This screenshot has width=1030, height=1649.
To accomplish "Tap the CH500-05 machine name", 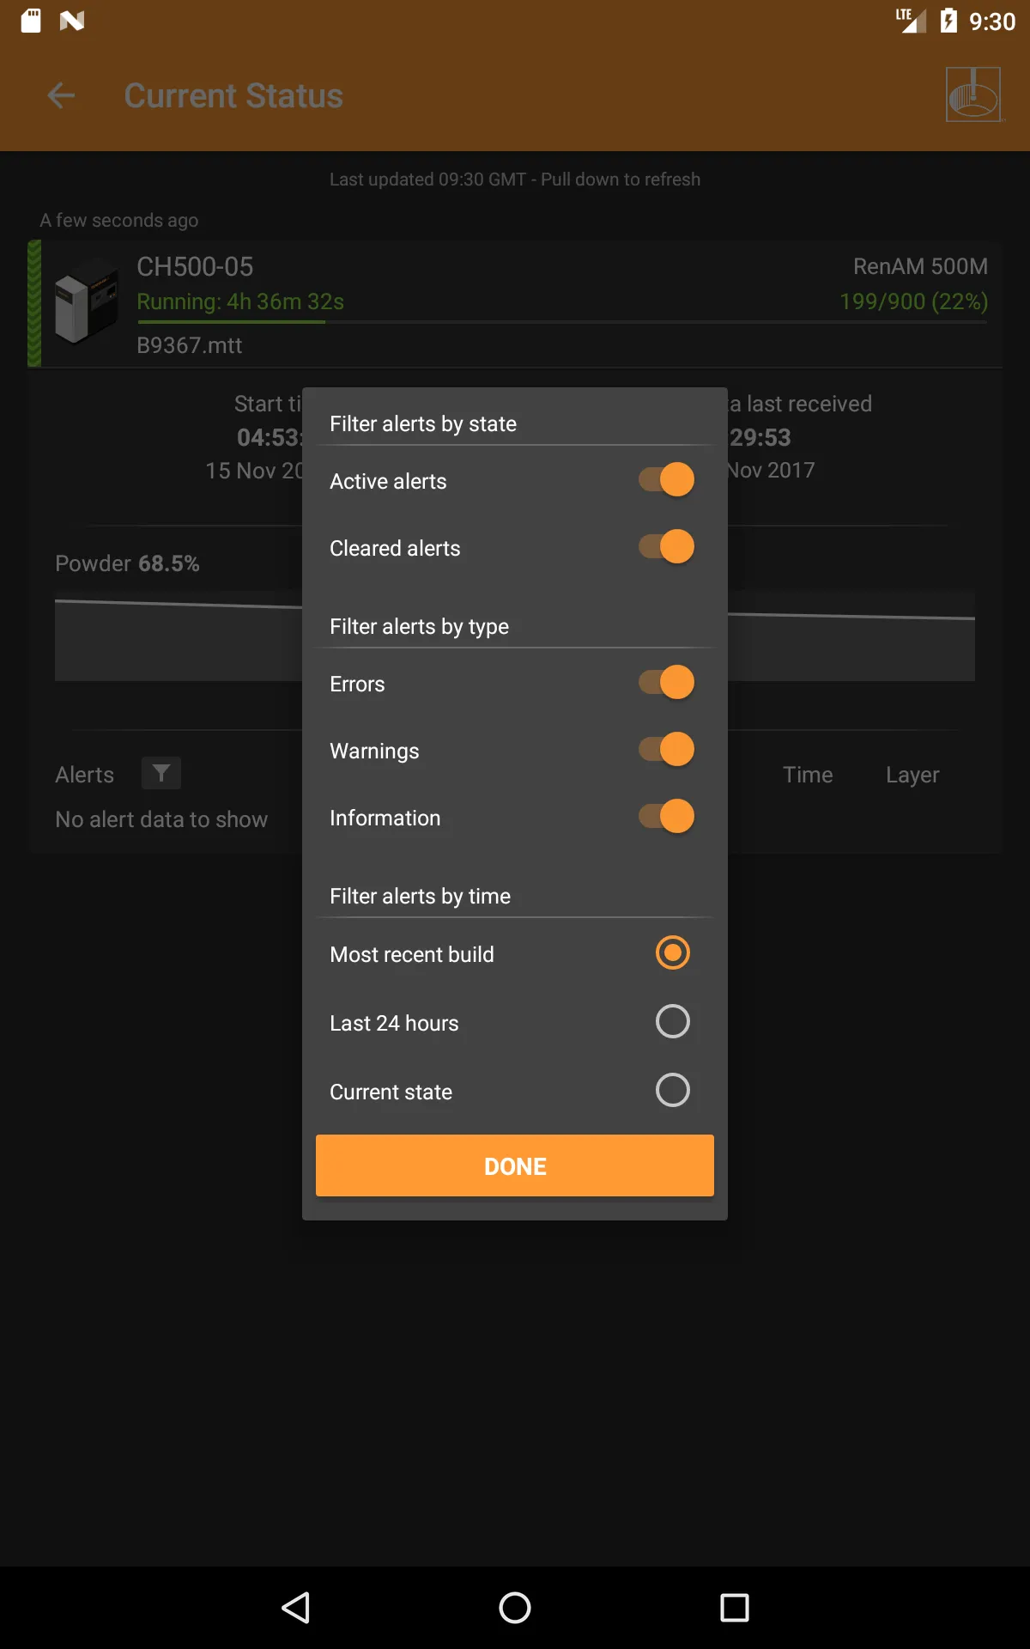I will coord(195,266).
